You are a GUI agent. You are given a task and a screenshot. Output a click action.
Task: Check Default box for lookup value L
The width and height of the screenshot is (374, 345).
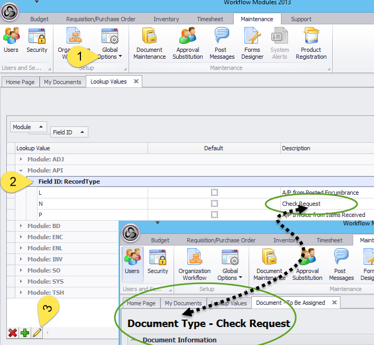tap(214, 193)
